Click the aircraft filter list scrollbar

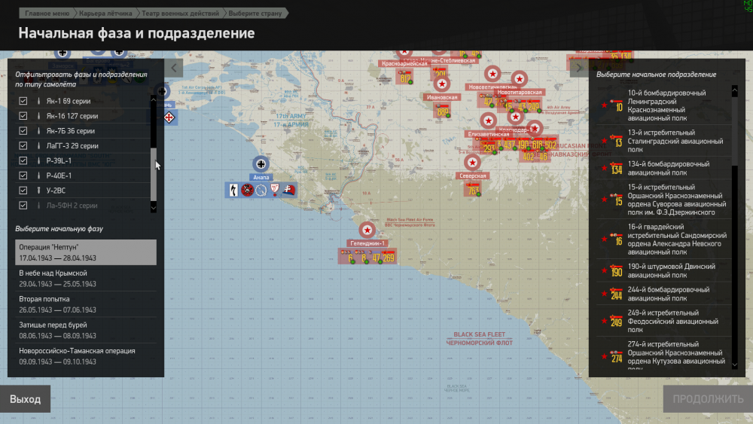point(154,174)
